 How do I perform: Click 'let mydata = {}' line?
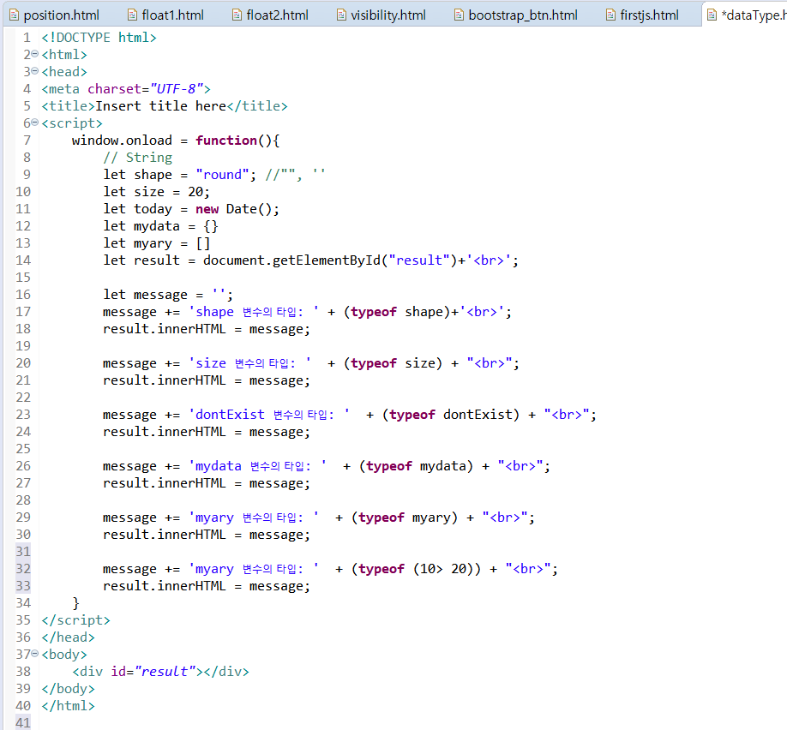(x=160, y=226)
